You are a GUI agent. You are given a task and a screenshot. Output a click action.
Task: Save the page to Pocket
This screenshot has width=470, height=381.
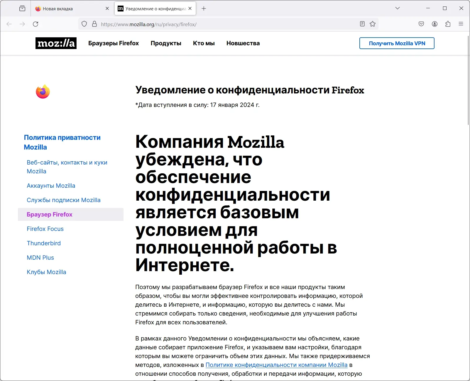(x=421, y=24)
